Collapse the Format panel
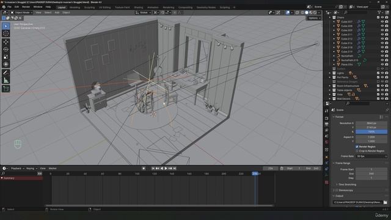Screen dimensions: 391x220 [x=334, y=117]
